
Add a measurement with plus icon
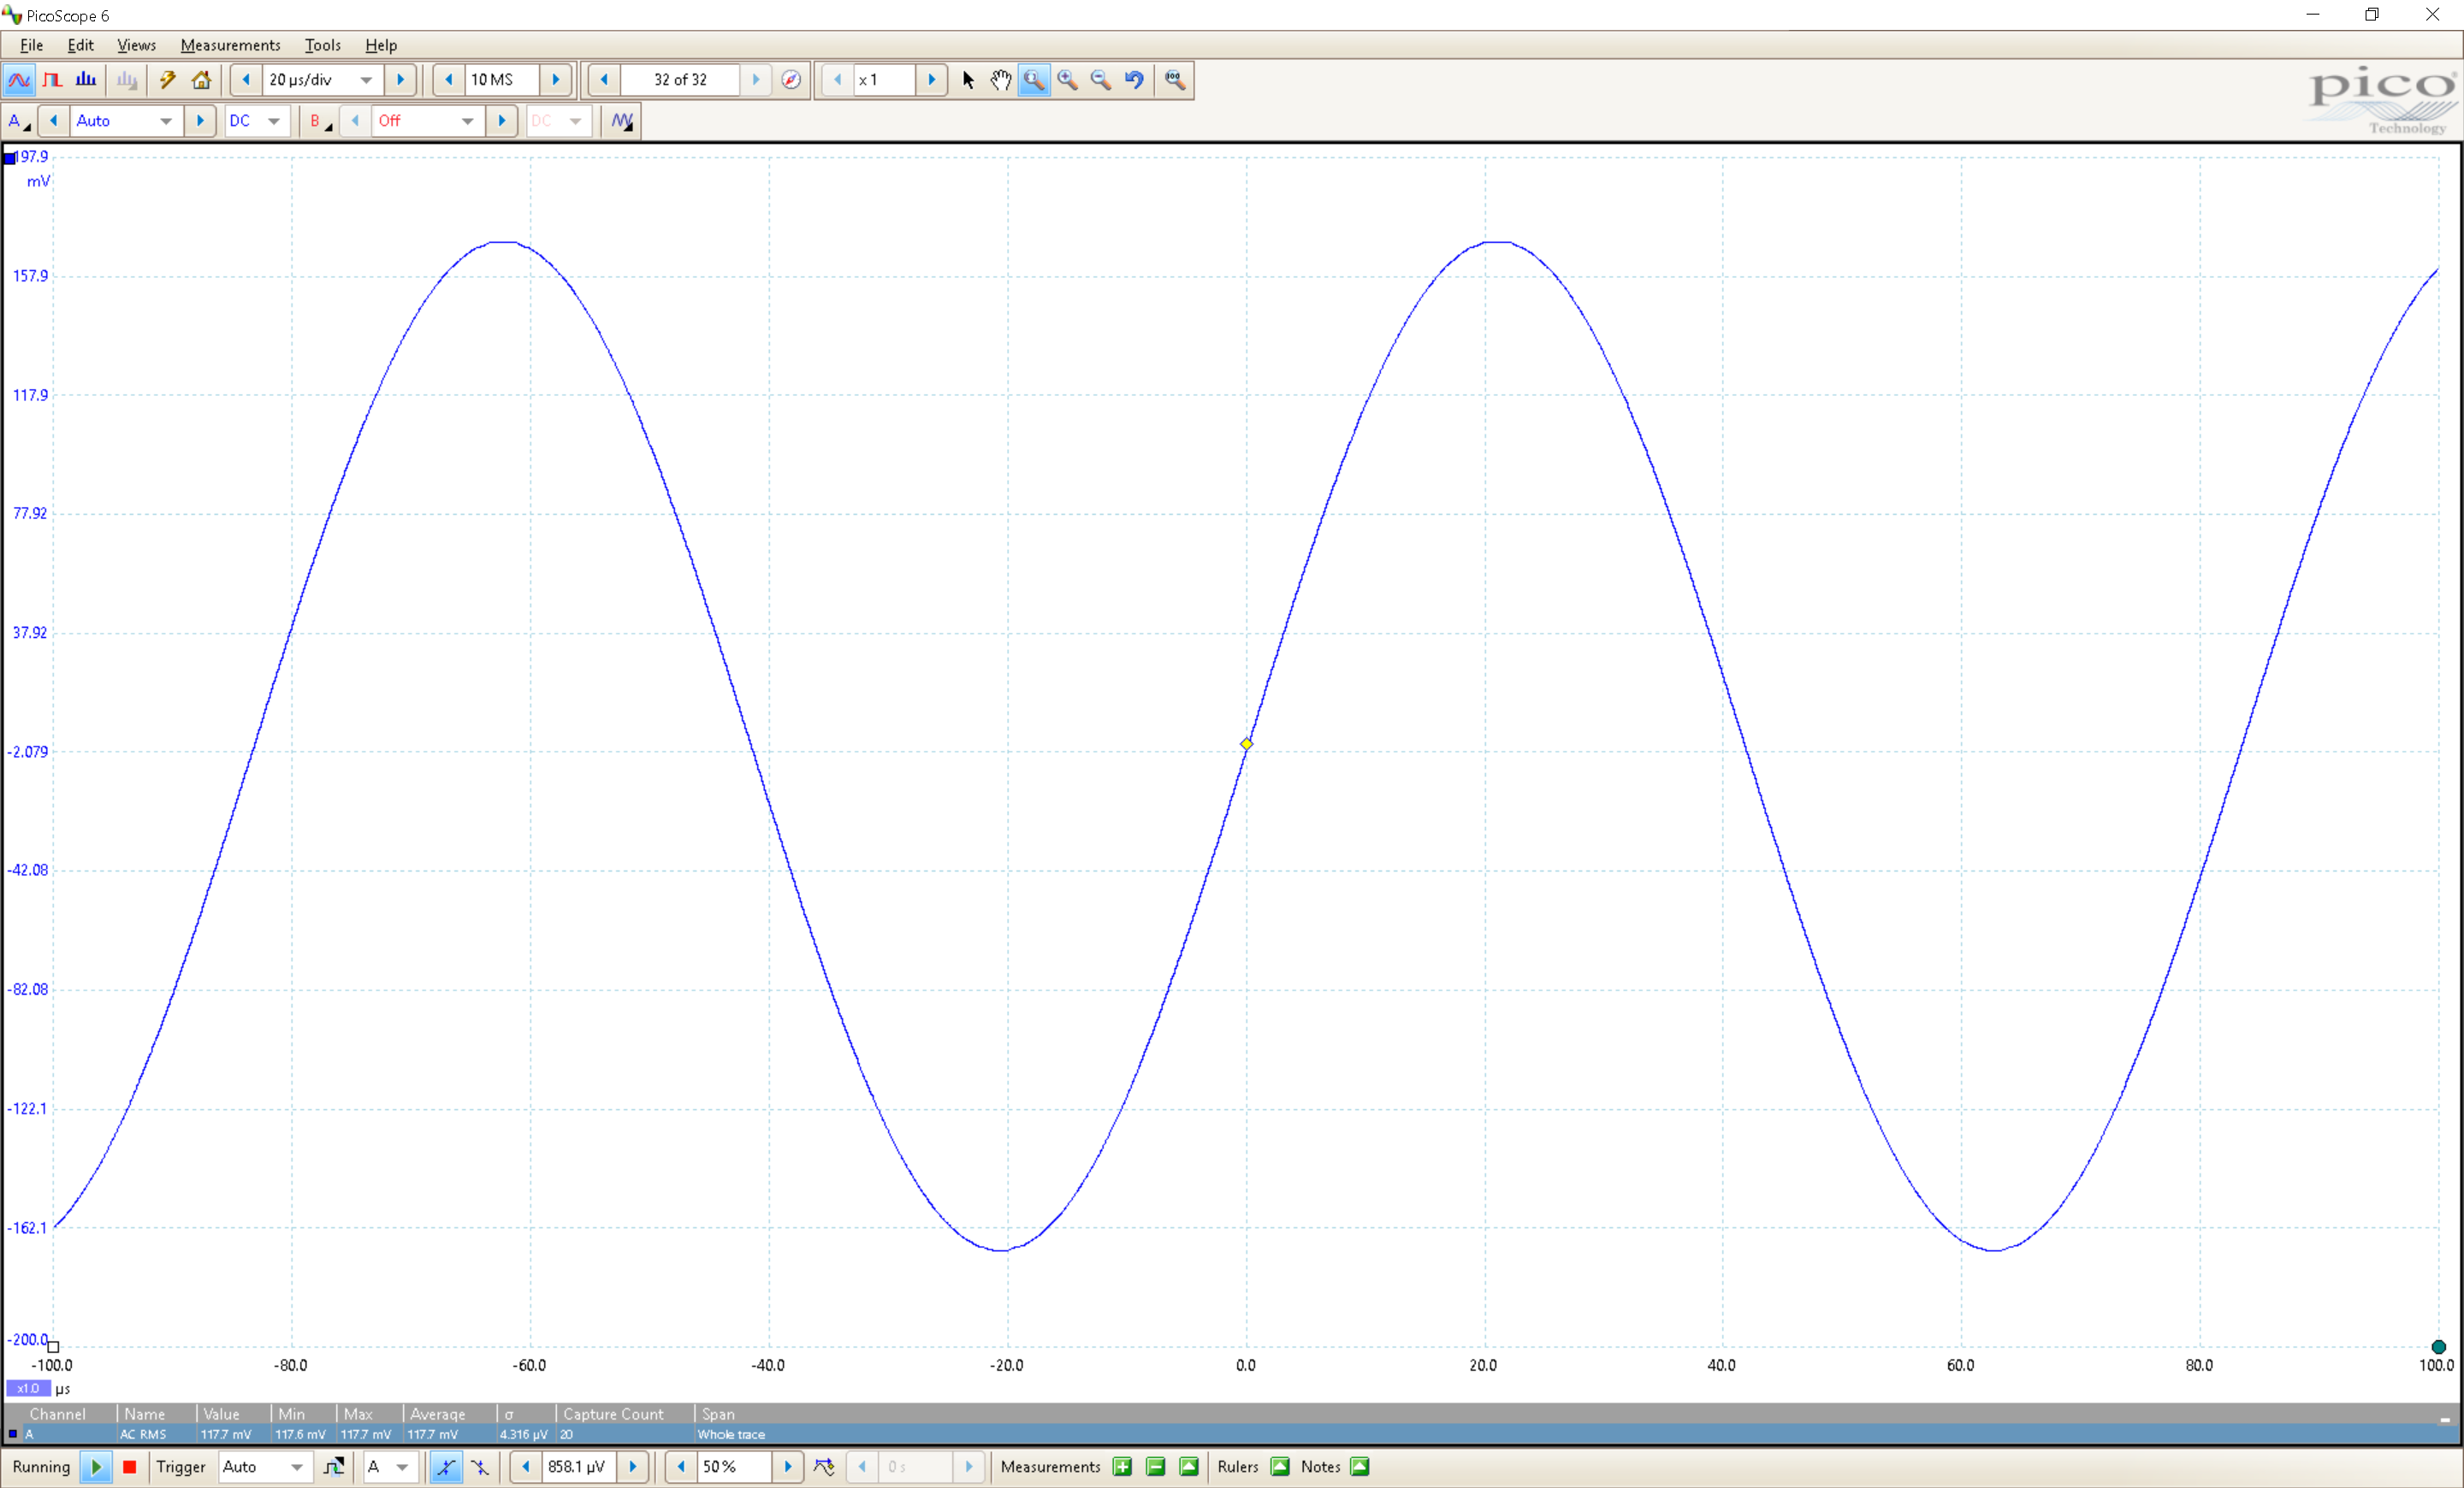click(x=1122, y=1467)
